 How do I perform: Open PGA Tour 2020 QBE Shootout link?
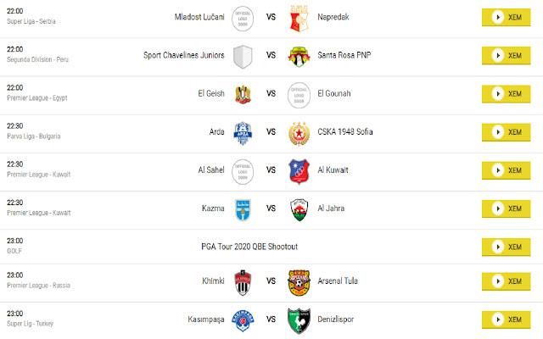pos(249,247)
